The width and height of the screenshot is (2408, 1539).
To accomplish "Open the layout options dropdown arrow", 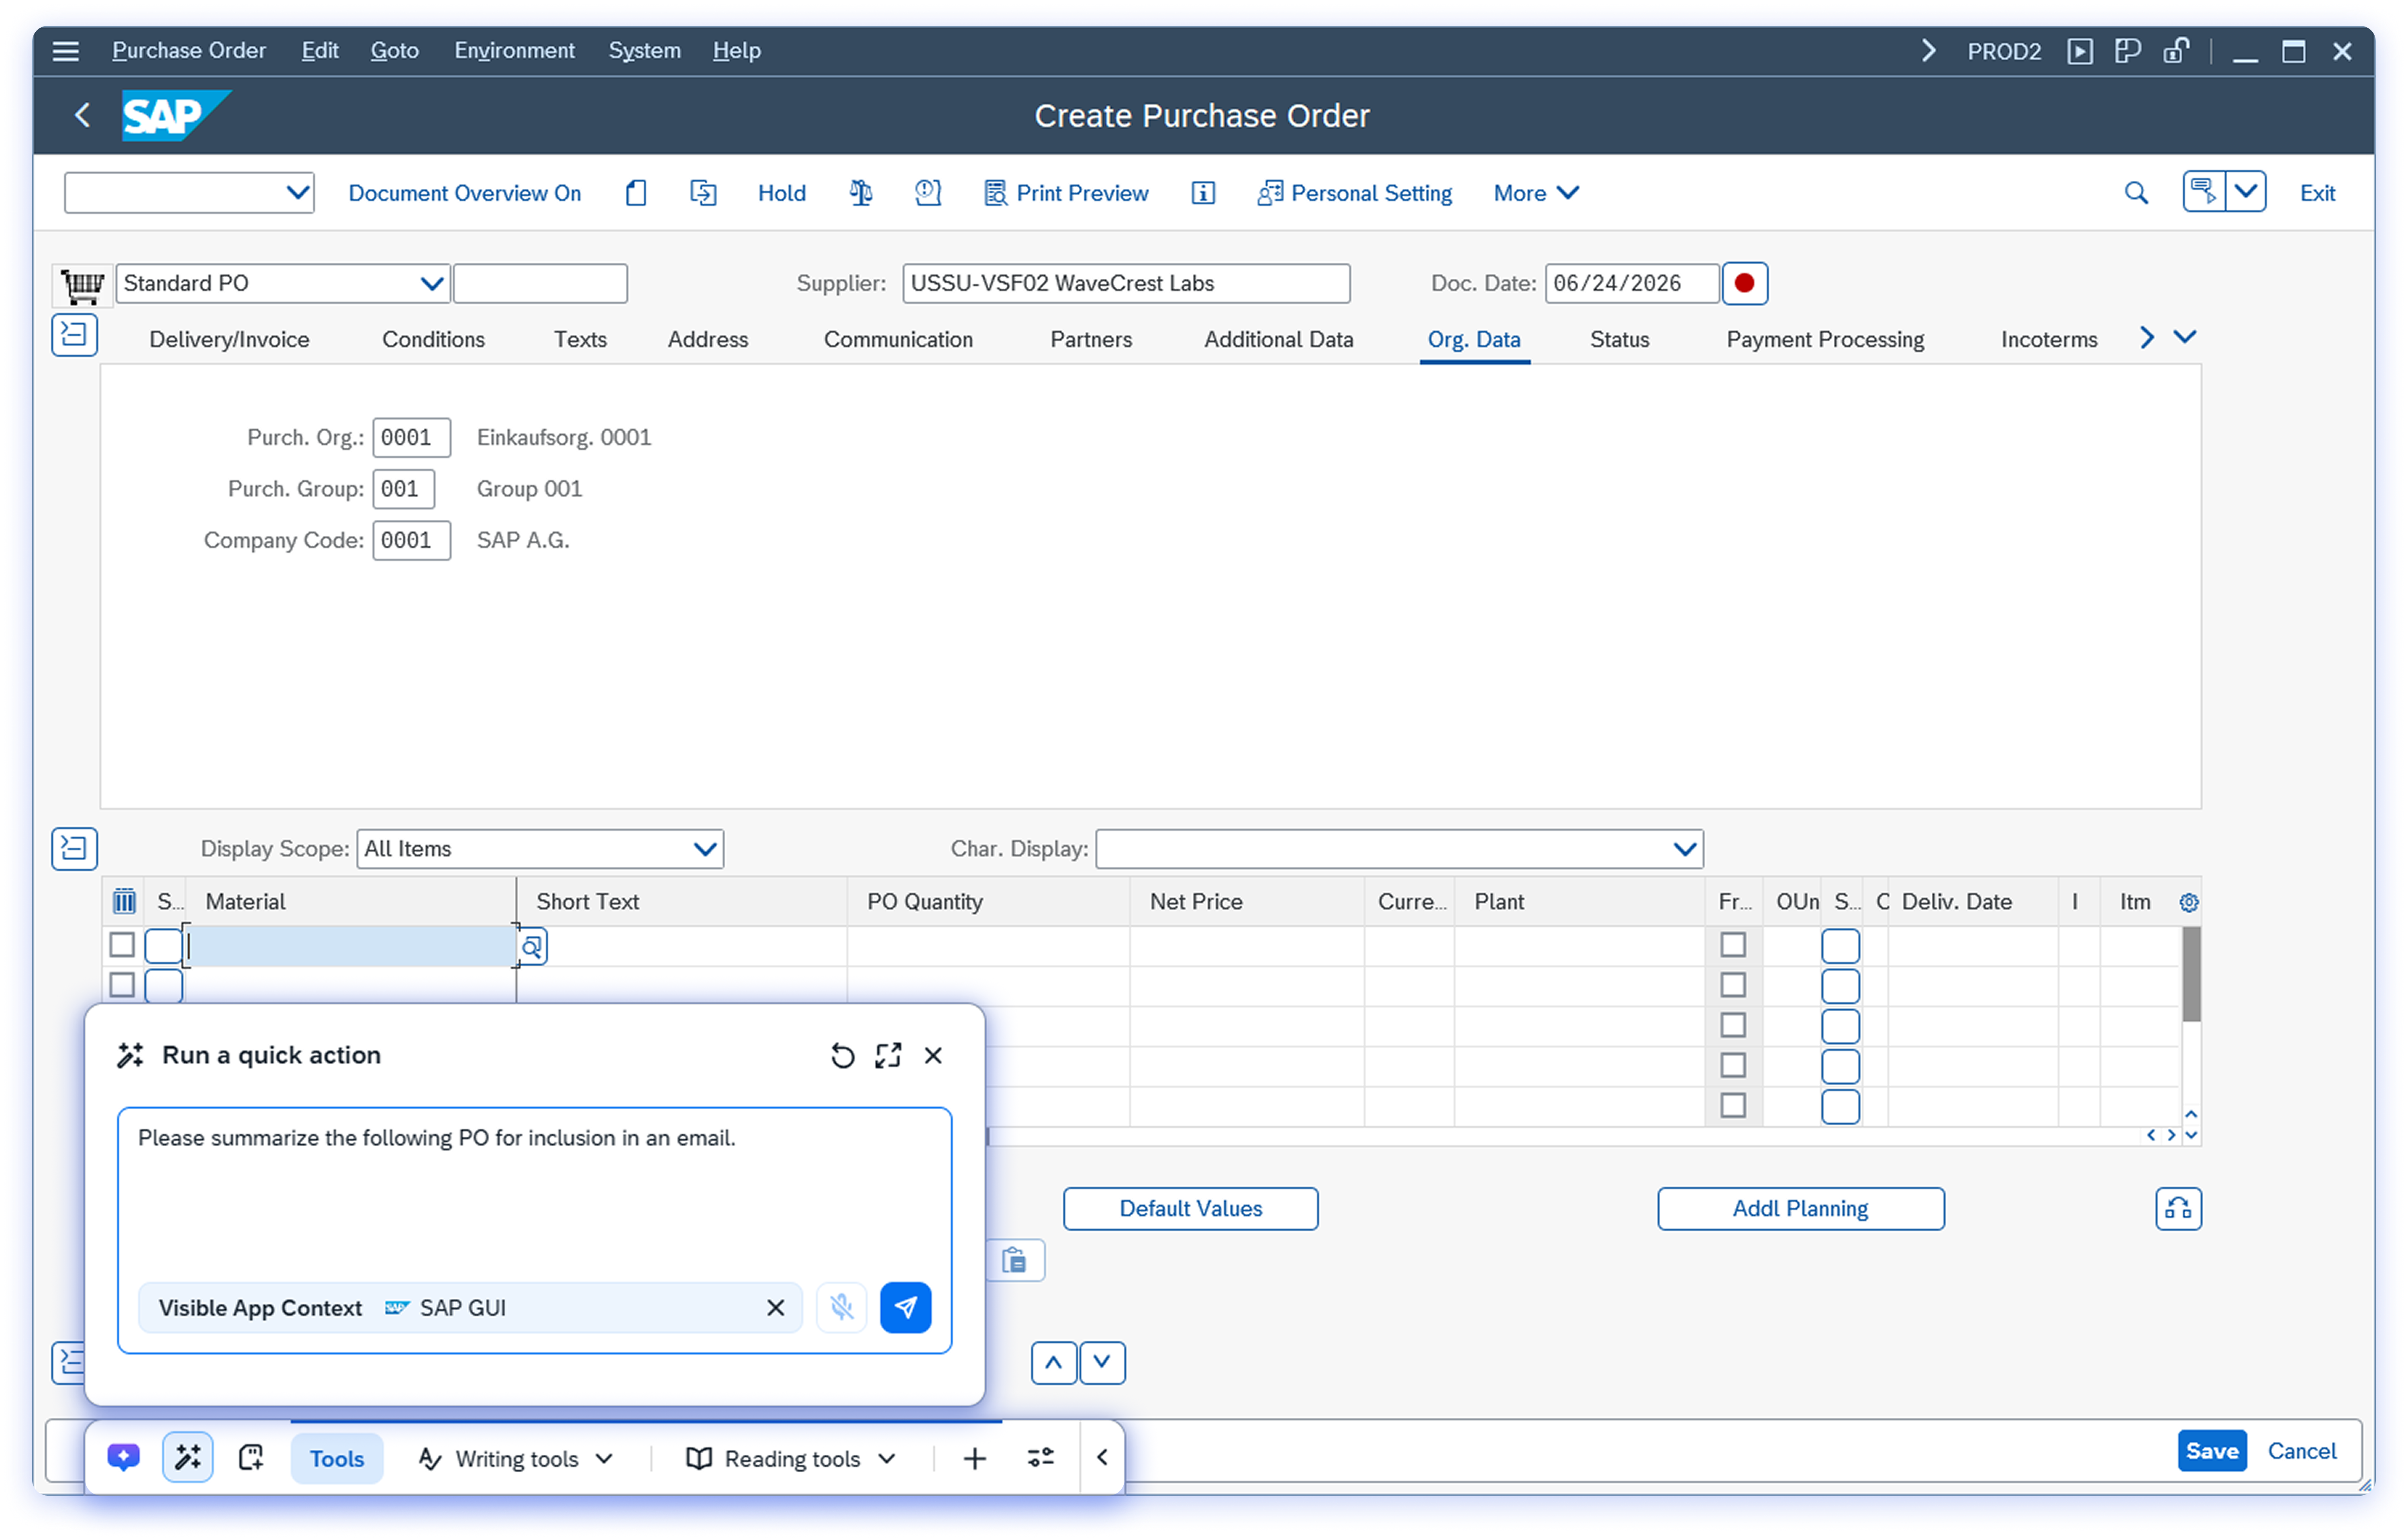I will point(2246,191).
